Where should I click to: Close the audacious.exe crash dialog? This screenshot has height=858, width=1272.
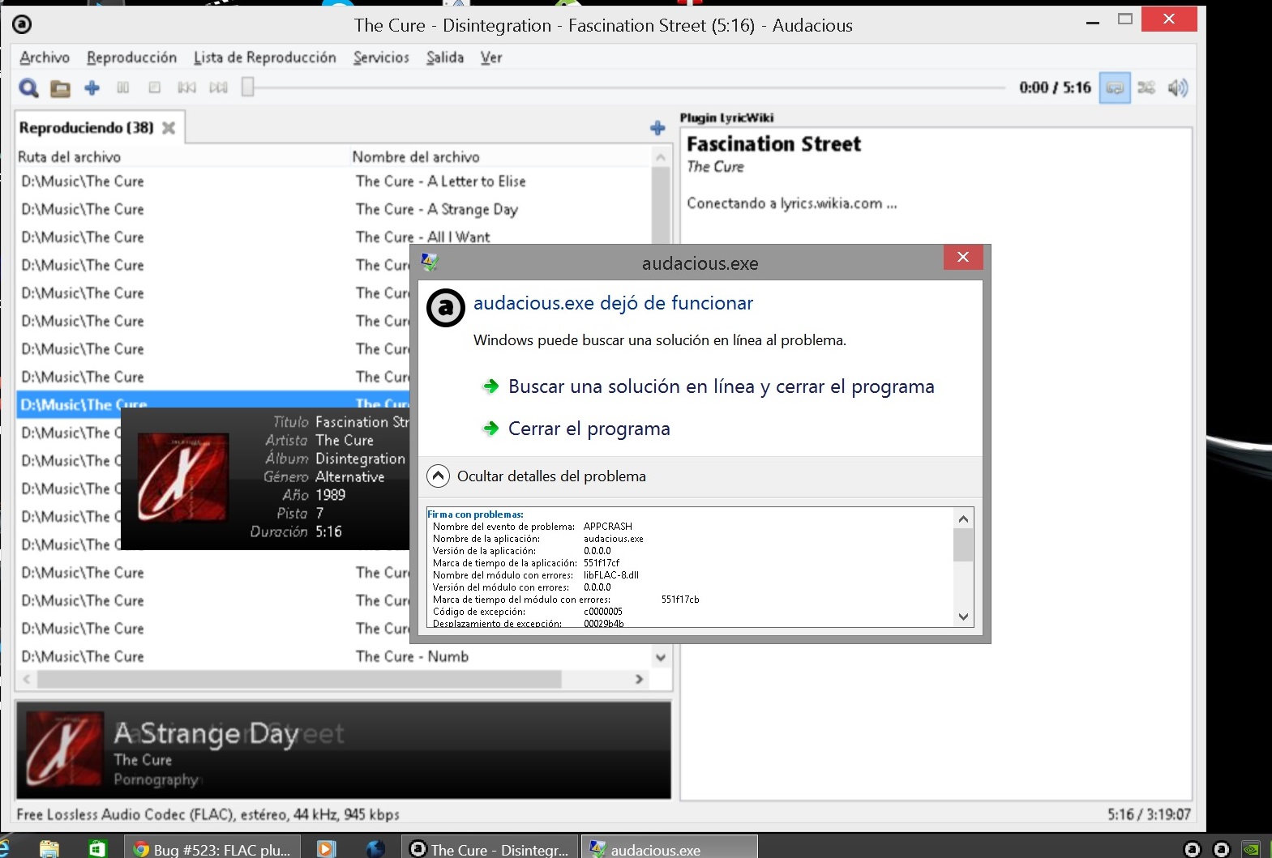[x=963, y=258]
